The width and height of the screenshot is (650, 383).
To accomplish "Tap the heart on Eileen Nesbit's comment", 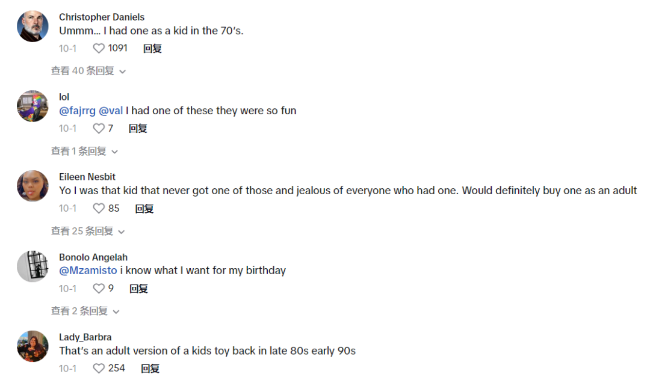I will tap(99, 208).
